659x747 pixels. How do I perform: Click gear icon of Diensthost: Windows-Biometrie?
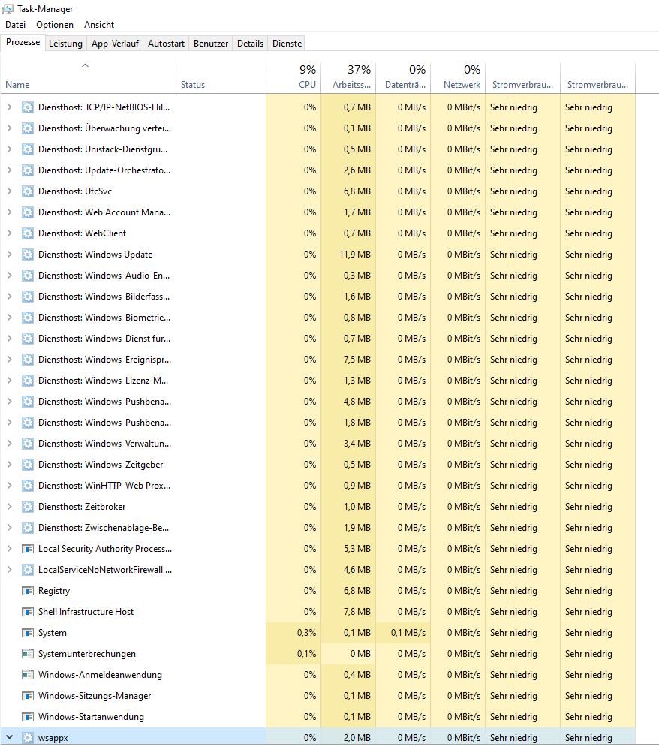point(28,318)
